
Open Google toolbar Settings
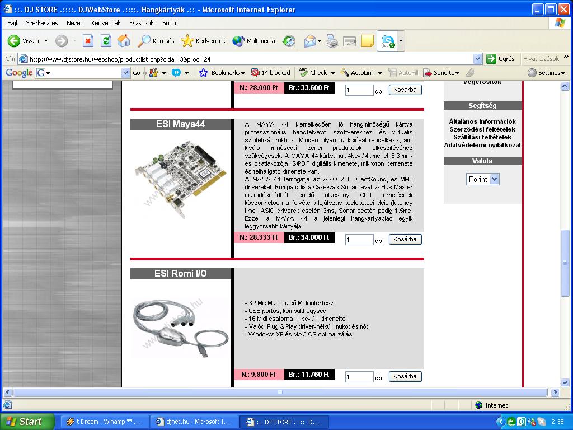(547, 73)
